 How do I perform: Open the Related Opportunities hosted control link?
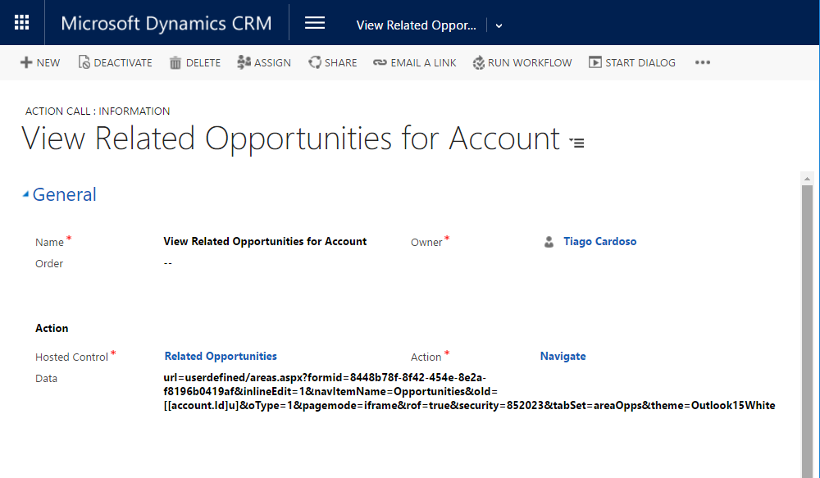click(221, 357)
